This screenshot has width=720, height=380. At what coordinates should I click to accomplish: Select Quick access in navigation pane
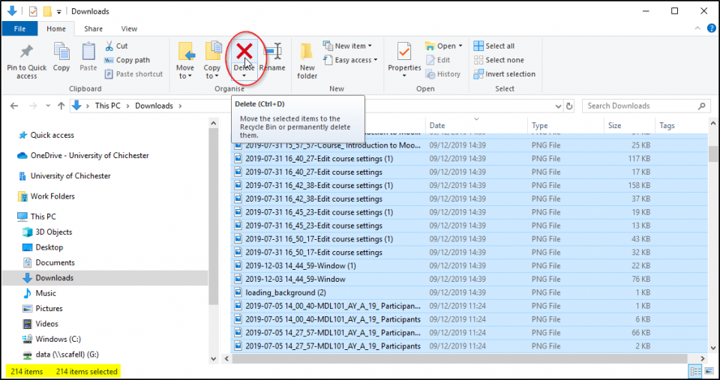pos(52,136)
